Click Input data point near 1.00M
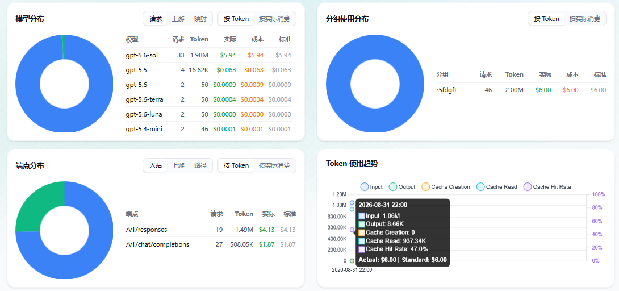The image size is (619, 291). [352, 202]
